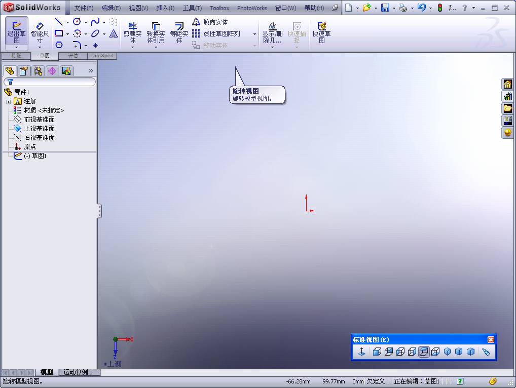The image size is (516, 388).
Task: Select the Circle sketch tool
Action: tap(77, 22)
